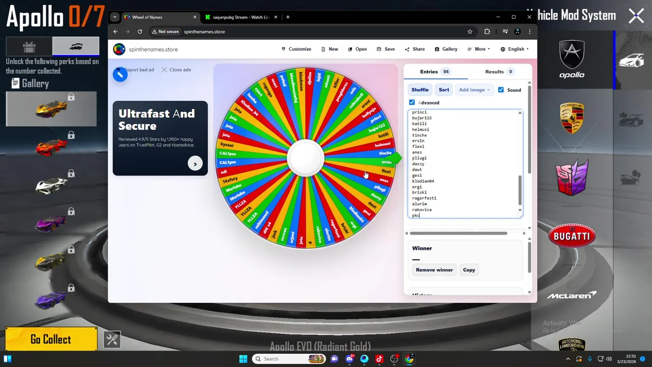Open the Customize option
This screenshot has width=652, height=367.
click(296, 49)
